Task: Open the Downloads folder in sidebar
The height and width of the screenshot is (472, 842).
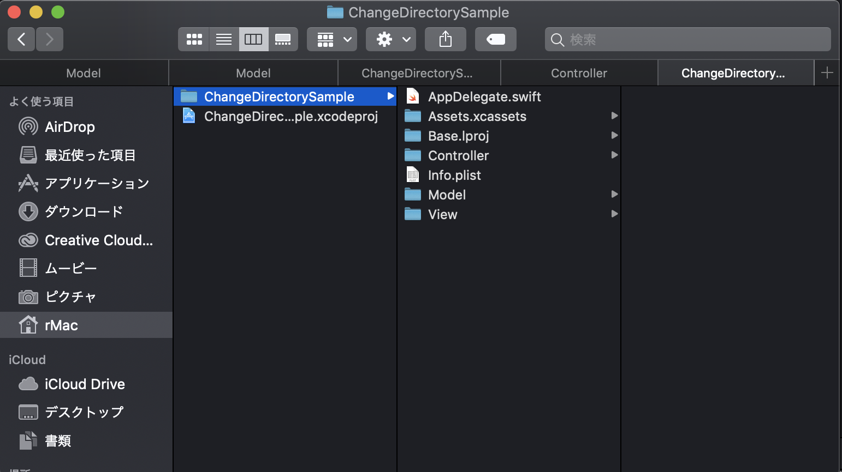Action: (84, 211)
